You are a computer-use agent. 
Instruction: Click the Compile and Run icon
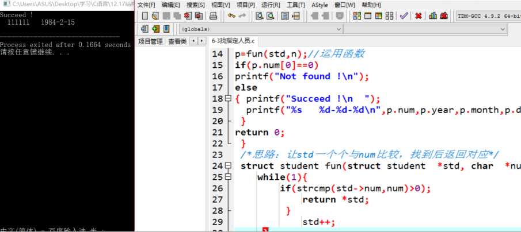point(379,16)
